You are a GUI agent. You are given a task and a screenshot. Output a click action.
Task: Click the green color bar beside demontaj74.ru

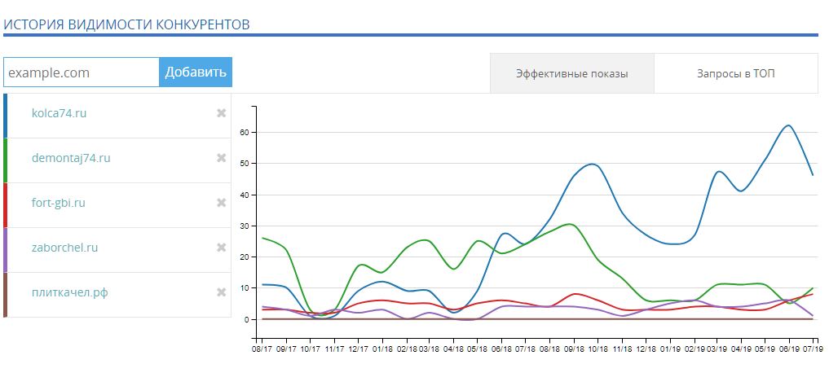[6, 160]
